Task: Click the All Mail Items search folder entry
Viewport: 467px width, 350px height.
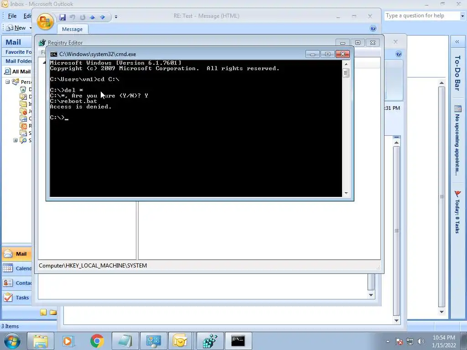Action: [17, 72]
